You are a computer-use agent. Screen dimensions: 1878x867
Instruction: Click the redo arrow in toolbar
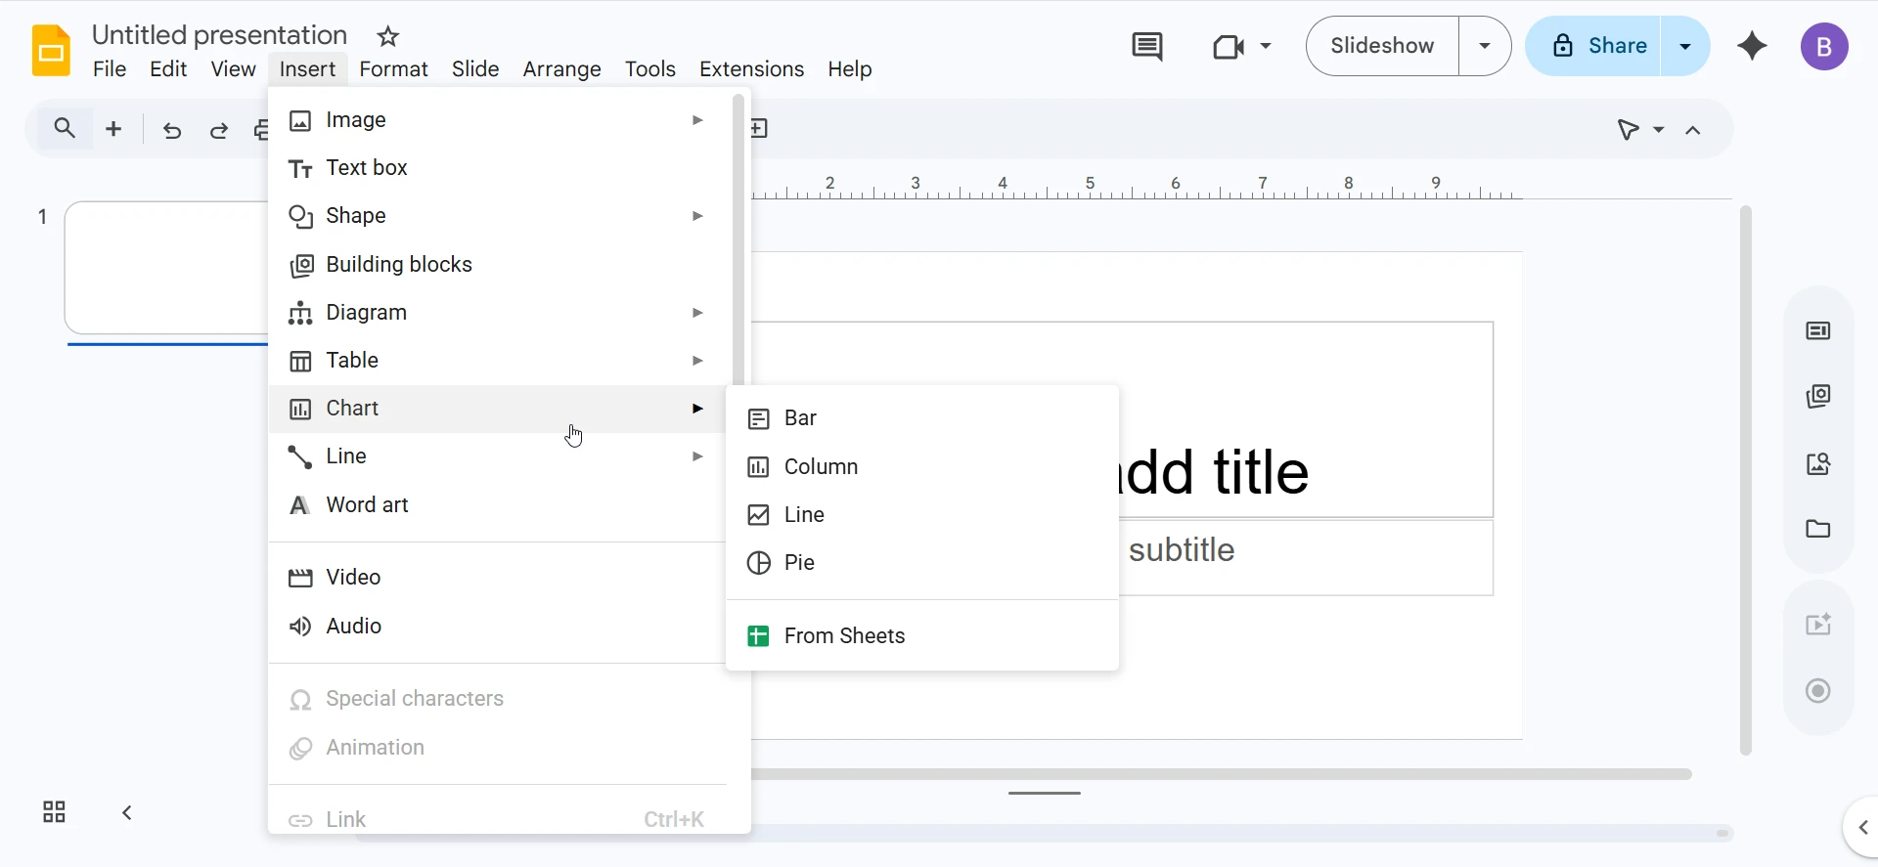click(x=219, y=130)
